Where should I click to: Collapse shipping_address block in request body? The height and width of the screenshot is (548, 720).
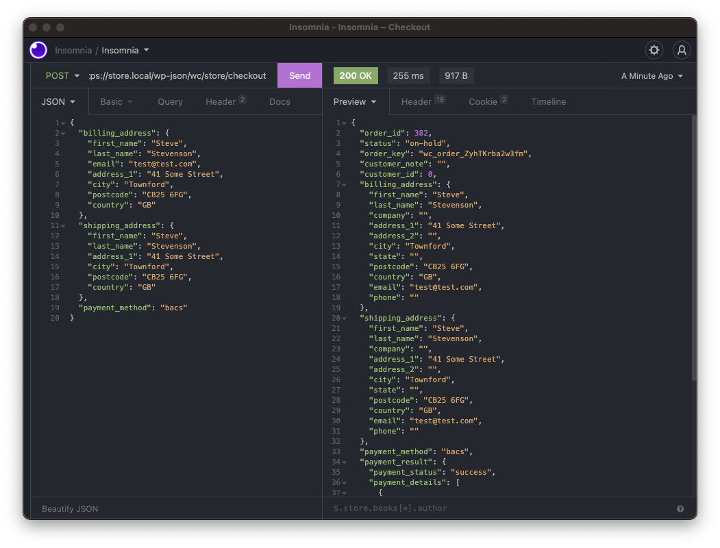coord(64,225)
